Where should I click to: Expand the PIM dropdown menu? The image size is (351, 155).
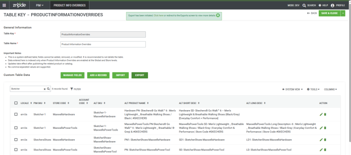point(40,5)
